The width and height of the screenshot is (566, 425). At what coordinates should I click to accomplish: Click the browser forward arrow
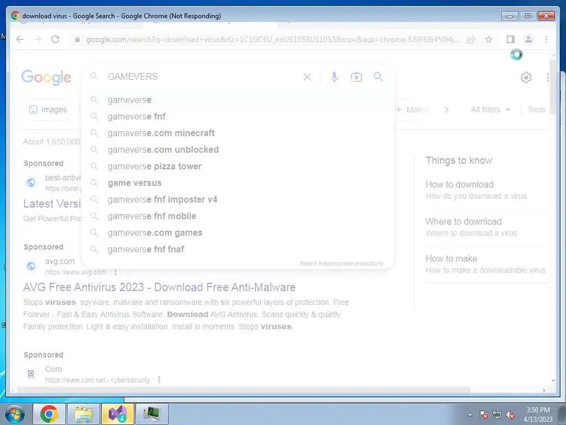pyautogui.click(x=38, y=39)
